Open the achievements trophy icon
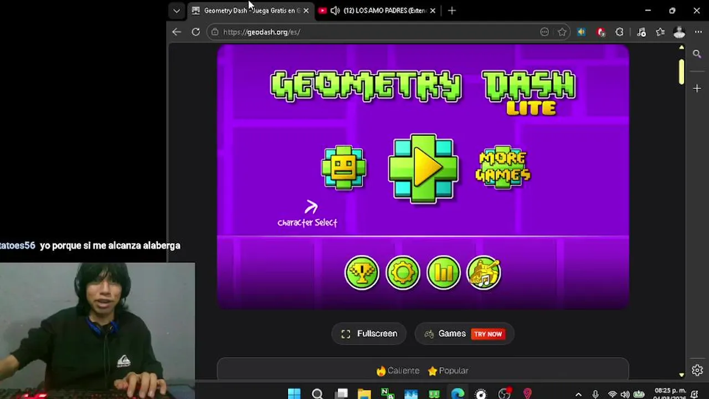 362,272
